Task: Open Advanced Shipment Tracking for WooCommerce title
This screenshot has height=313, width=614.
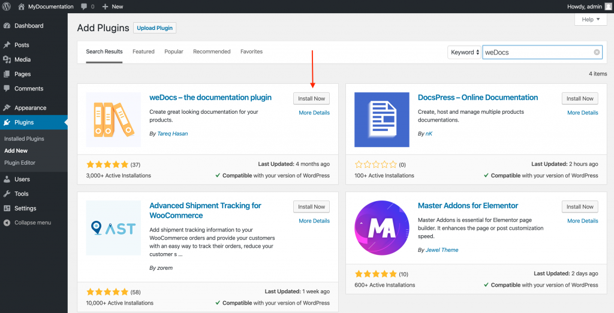Action: tap(205, 210)
